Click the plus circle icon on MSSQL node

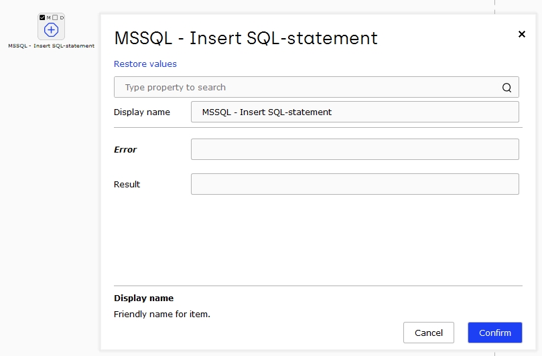(51, 30)
